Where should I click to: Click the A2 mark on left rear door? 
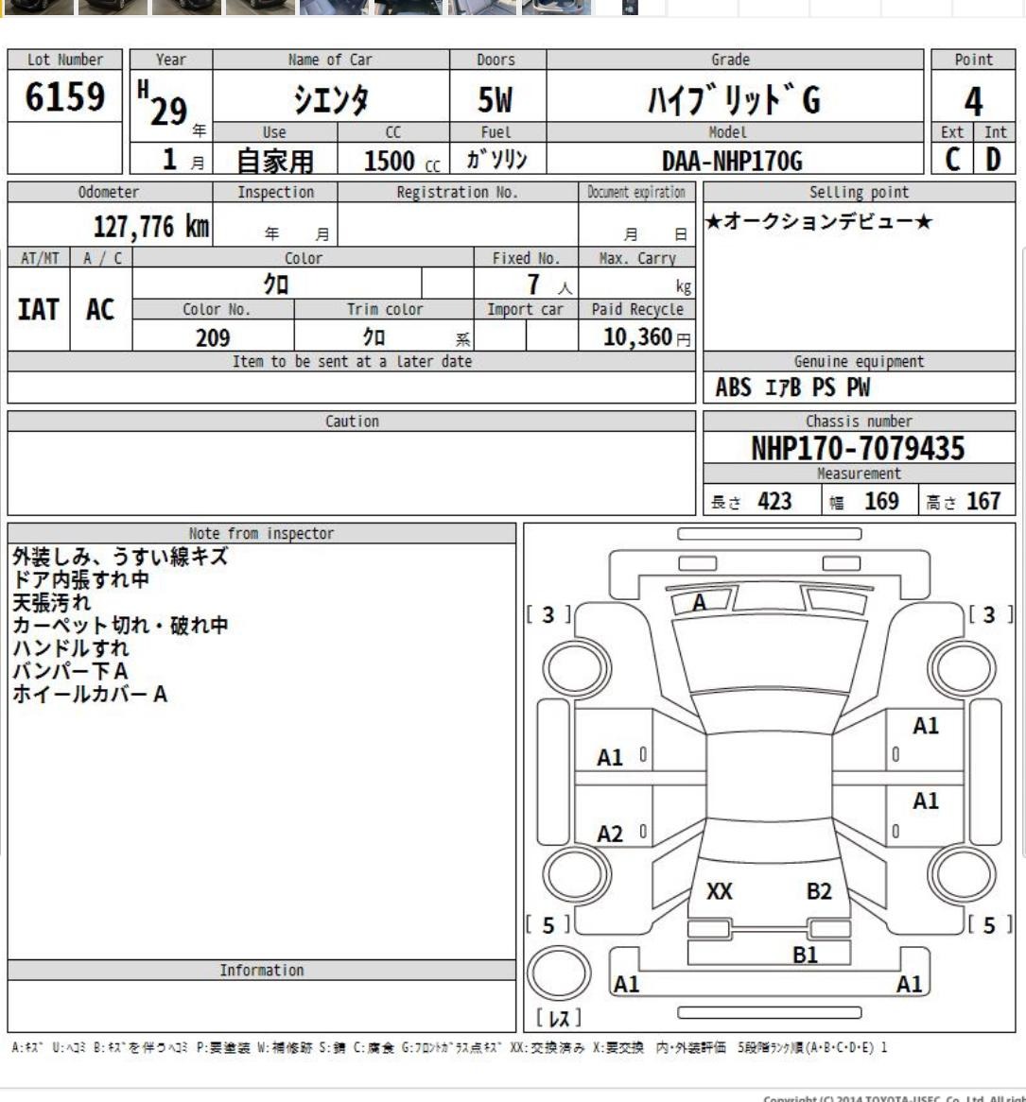tap(610, 833)
